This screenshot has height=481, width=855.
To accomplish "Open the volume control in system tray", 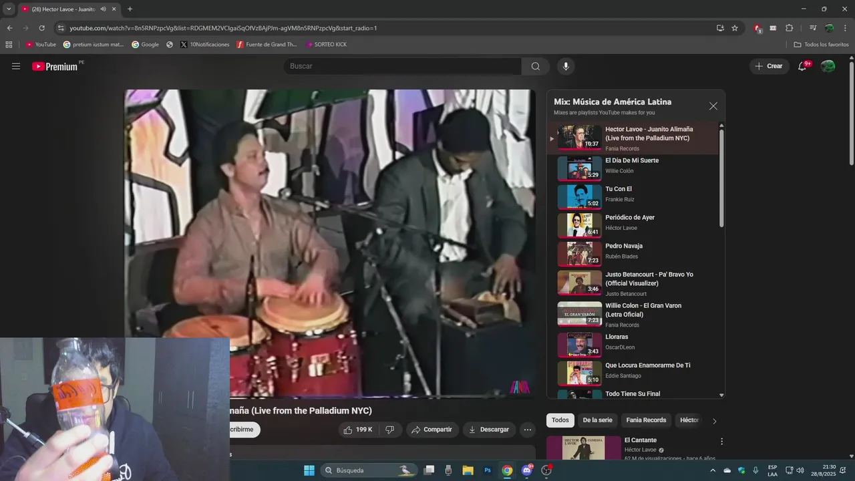I will coord(800,470).
